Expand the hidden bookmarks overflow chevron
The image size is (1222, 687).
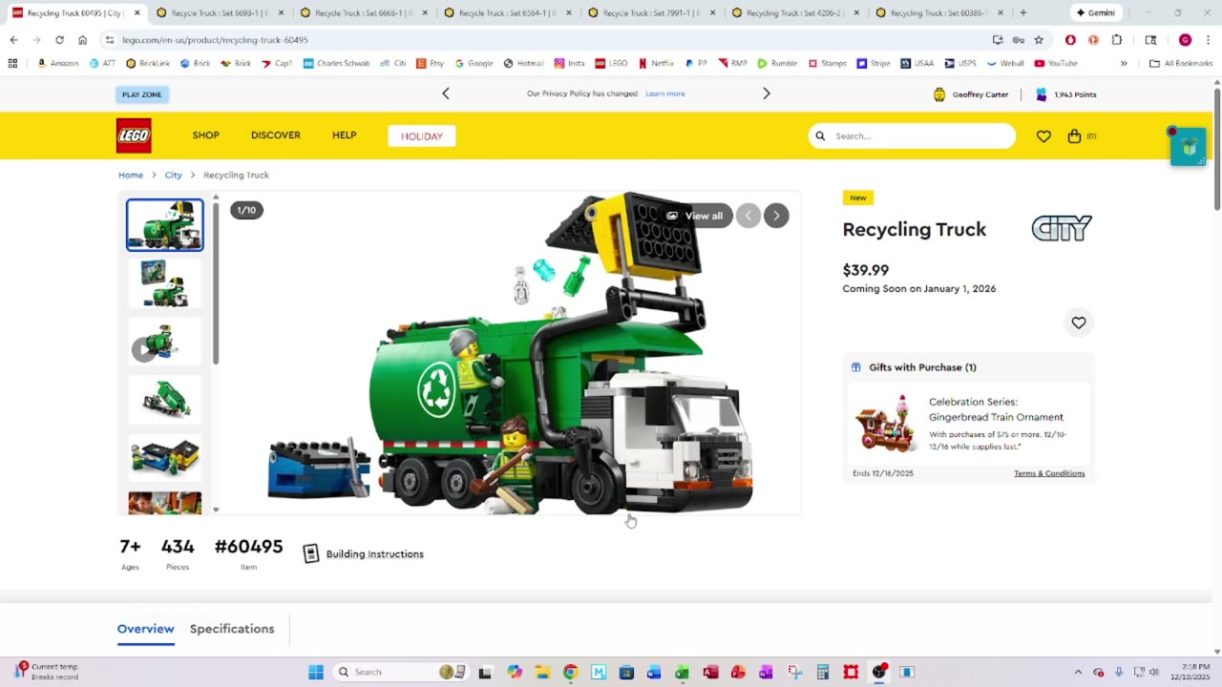pyautogui.click(x=1124, y=63)
